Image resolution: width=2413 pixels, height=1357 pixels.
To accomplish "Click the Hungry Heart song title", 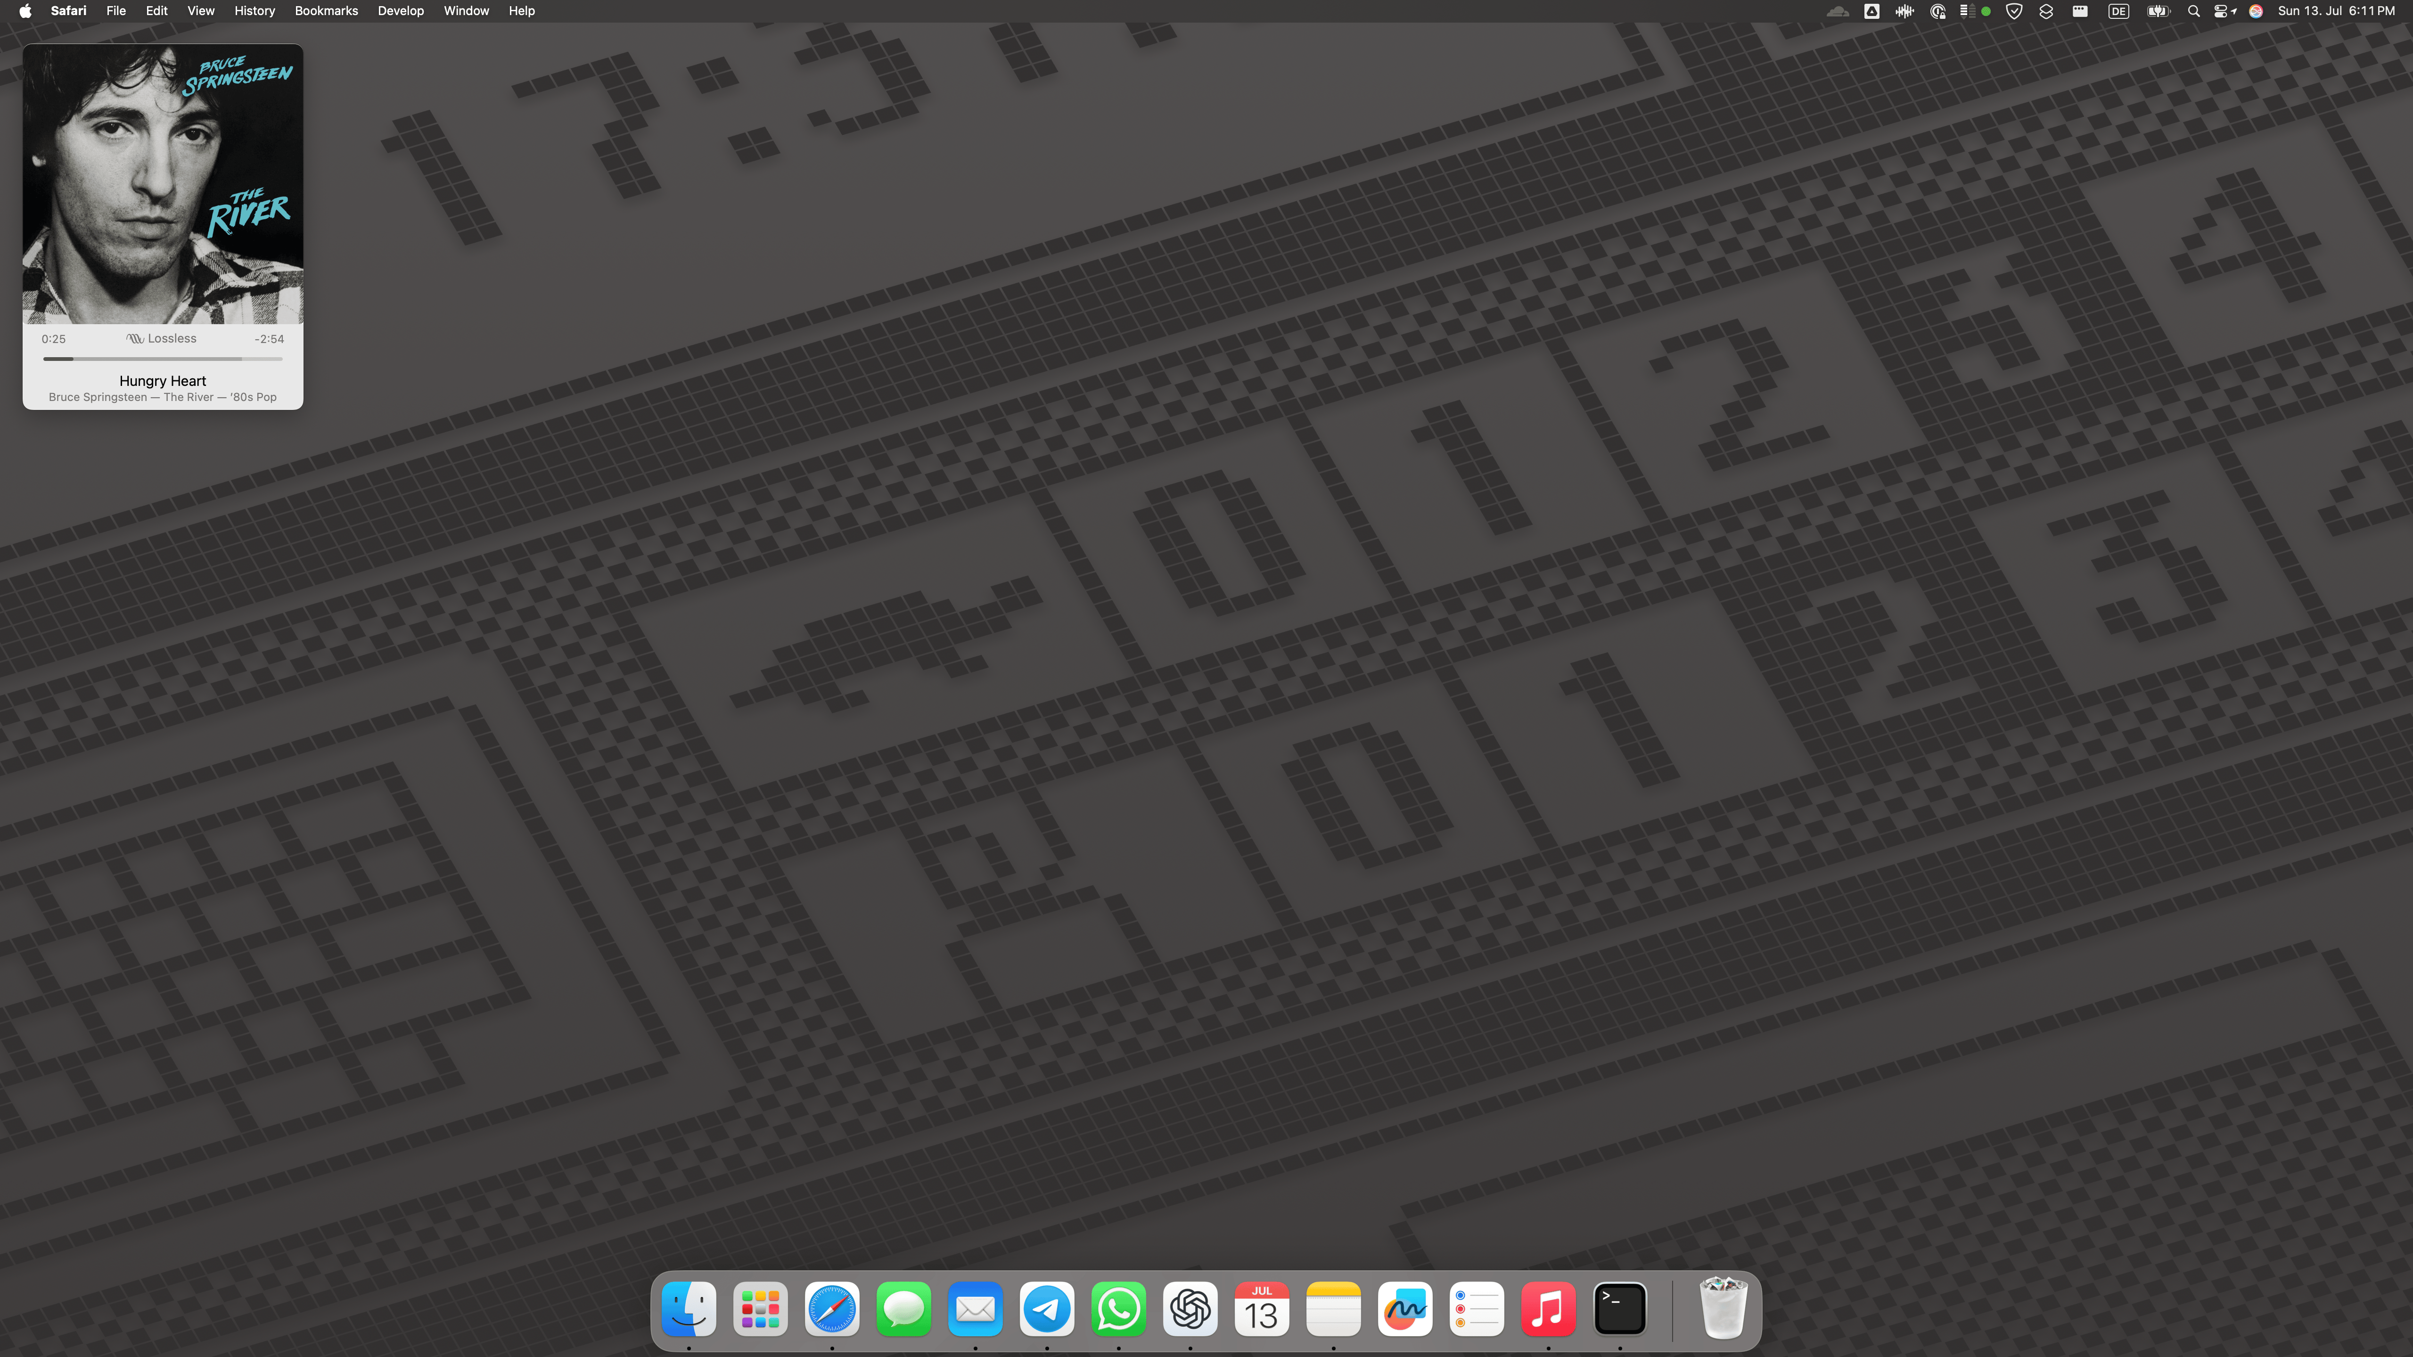I will (163, 381).
